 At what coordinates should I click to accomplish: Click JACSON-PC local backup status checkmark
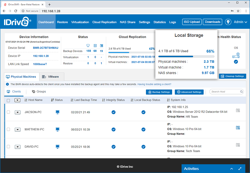[143, 112]
